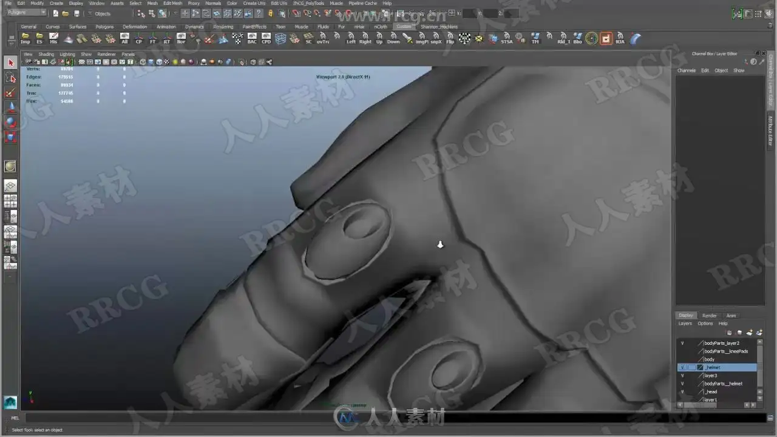Image resolution: width=777 pixels, height=437 pixels.
Task: Open the Shading panel menu
Action: tap(46, 54)
